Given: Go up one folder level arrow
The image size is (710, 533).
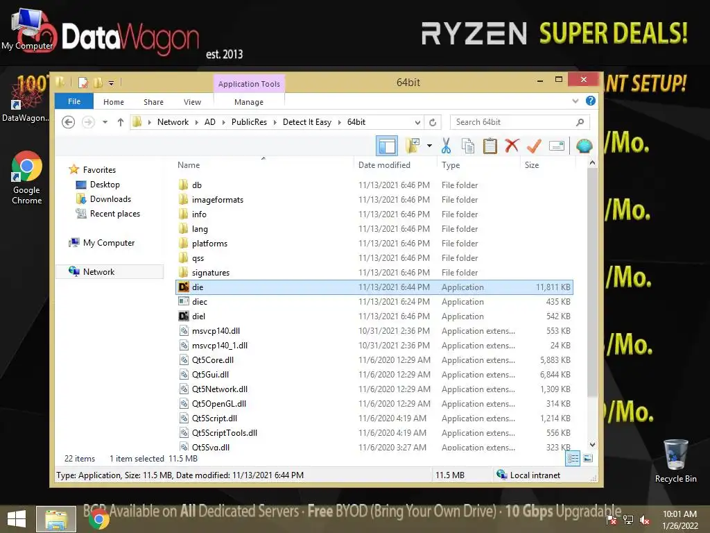Looking at the screenshot, I should (x=121, y=122).
